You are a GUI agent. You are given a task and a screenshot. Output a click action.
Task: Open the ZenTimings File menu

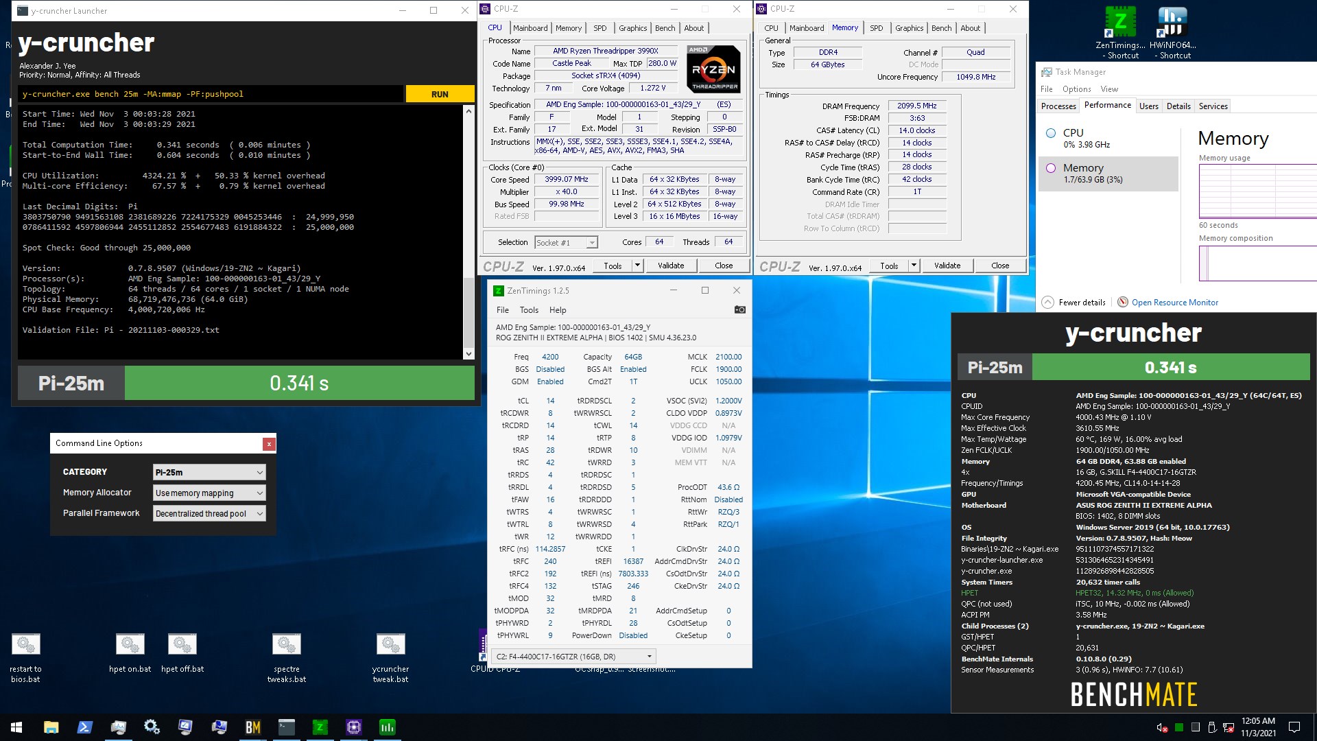click(x=503, y=310)
